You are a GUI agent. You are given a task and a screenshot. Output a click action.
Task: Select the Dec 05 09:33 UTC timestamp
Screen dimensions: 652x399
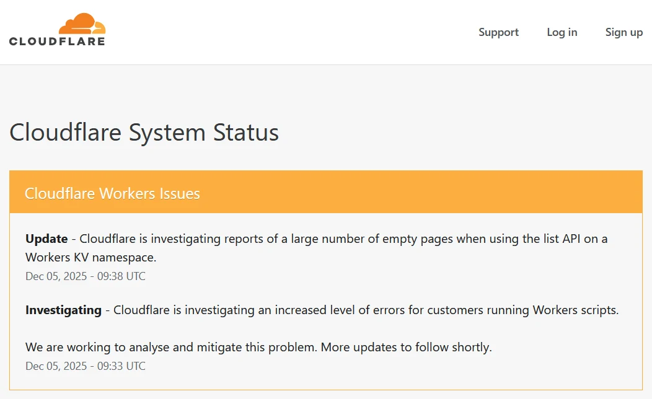(85, 366)
